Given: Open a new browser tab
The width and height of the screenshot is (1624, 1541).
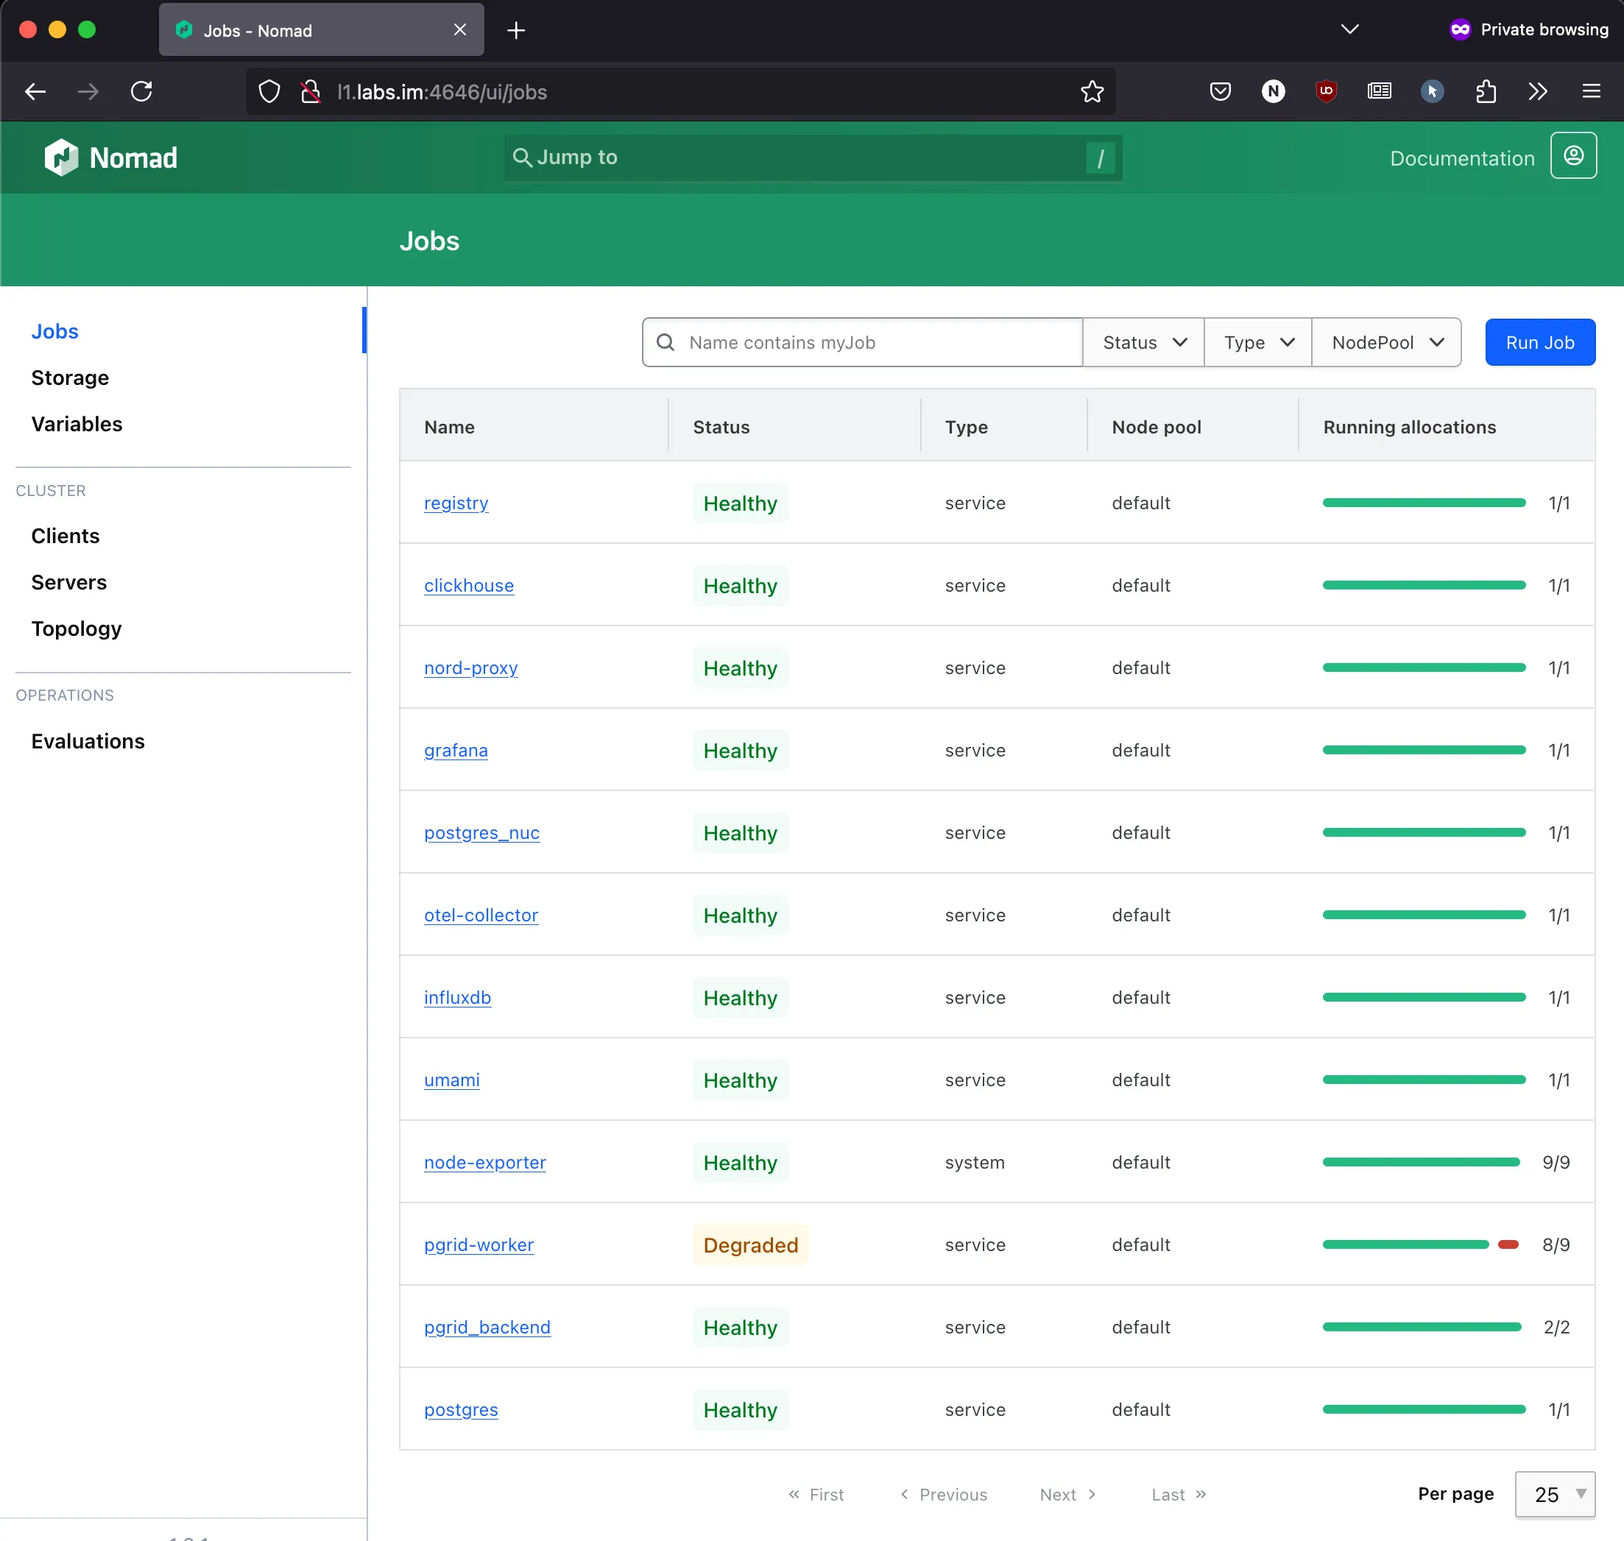Looking at the screenshot, I should 516,30.
